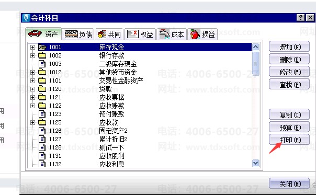316x196 pixels.
Task: Click the 删除(D) button
Action: coord(289,60)
